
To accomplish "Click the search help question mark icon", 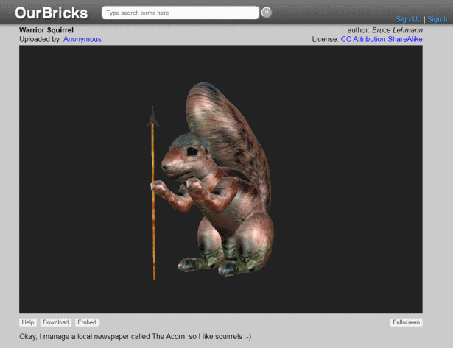I will point(267,13).
